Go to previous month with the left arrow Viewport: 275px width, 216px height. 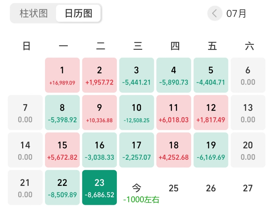point(215,13)
